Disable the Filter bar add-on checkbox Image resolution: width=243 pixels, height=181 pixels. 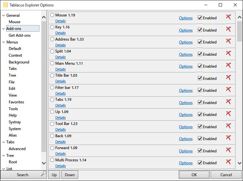[200, 90]
